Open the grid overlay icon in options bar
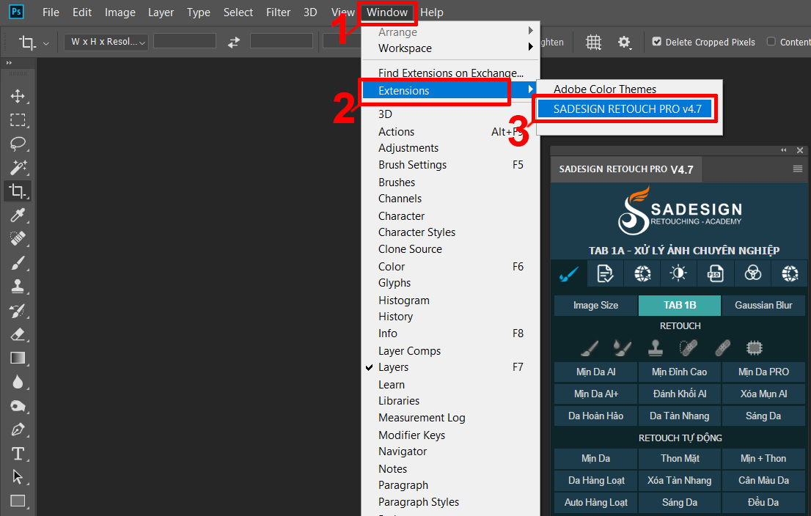Image resolution: width=811 pixels, height=516 pixels. [x=593, y=42]
